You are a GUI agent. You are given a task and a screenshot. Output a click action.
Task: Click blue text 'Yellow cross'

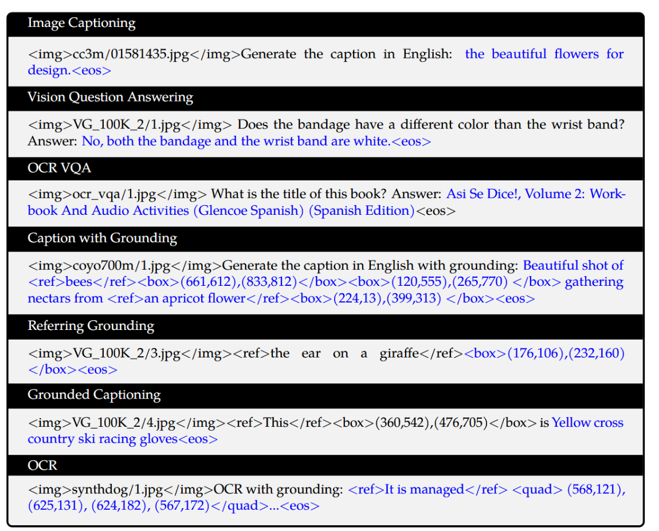[x=587, y=423]
